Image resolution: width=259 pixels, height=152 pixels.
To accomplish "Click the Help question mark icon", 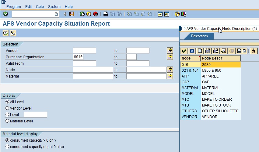I will 177,14.
